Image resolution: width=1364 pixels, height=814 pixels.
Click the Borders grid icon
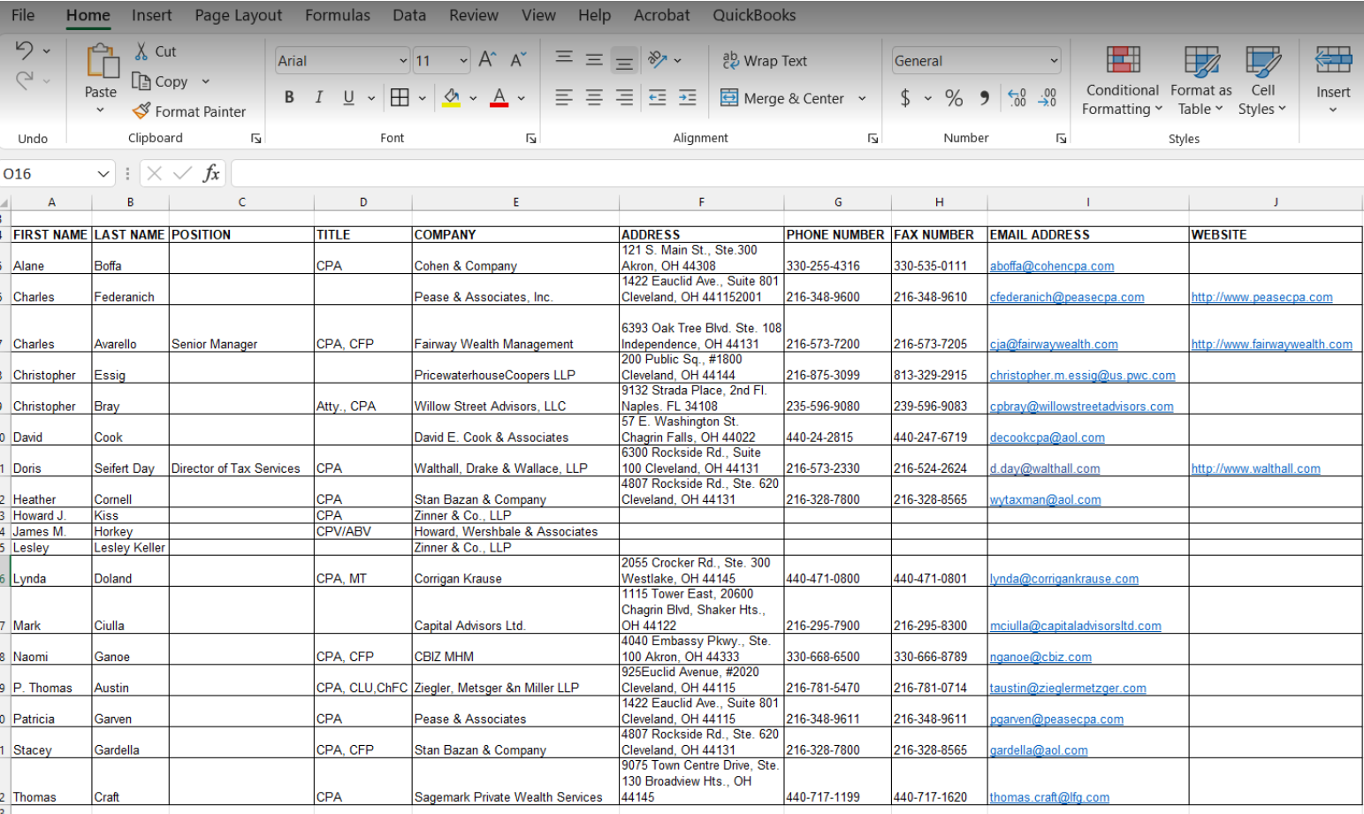point(400,97)
